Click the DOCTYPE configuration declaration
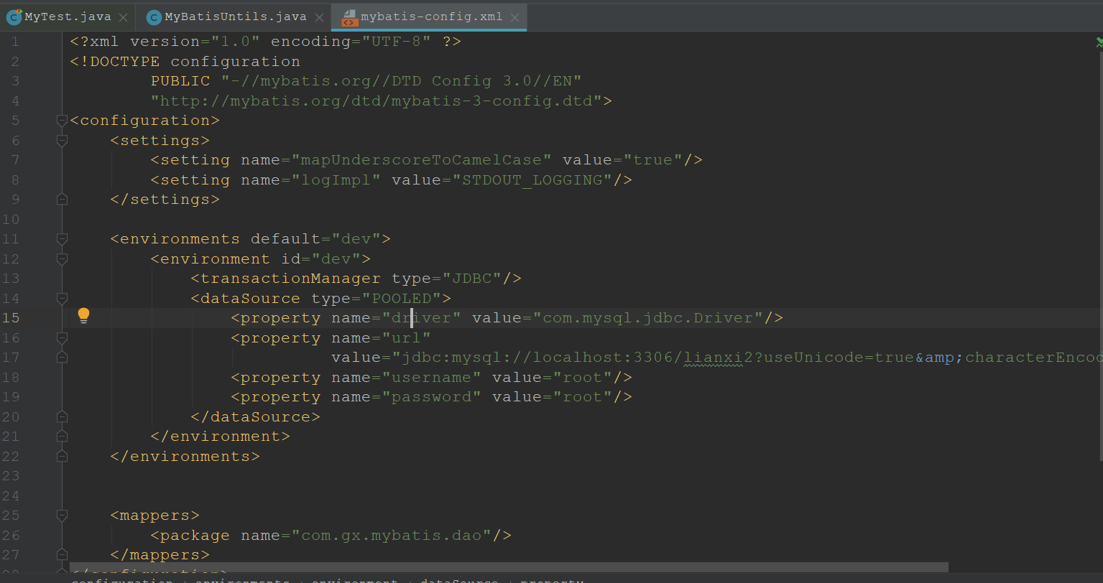The width and height of the screenshot is (1103, 583). tap(185, 61)
